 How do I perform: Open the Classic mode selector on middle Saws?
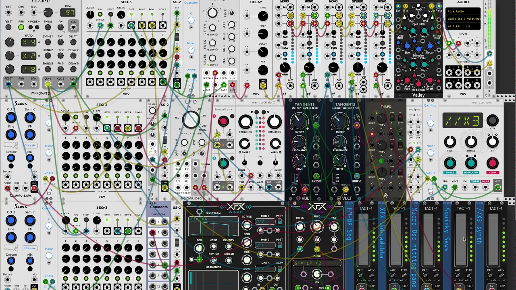pyautogui.click(x=29, y=145)
